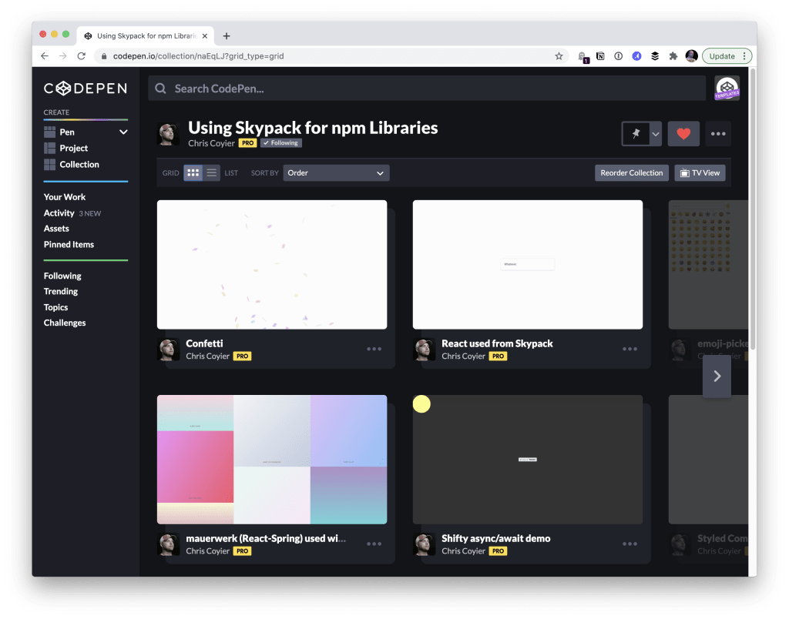The width and height of the screenshot is (789, 619).
Task: Toggle the Following badge button
Action: [x=280, y=143]
